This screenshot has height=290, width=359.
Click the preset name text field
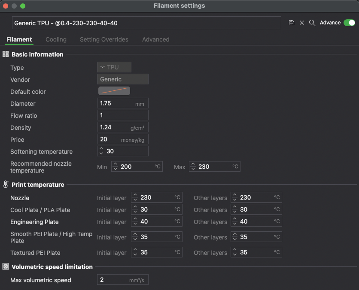146,23
